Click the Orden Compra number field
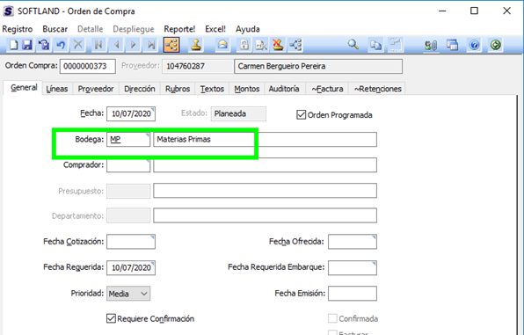The width and height of the screenshot is (524, 335). point(88,66)
